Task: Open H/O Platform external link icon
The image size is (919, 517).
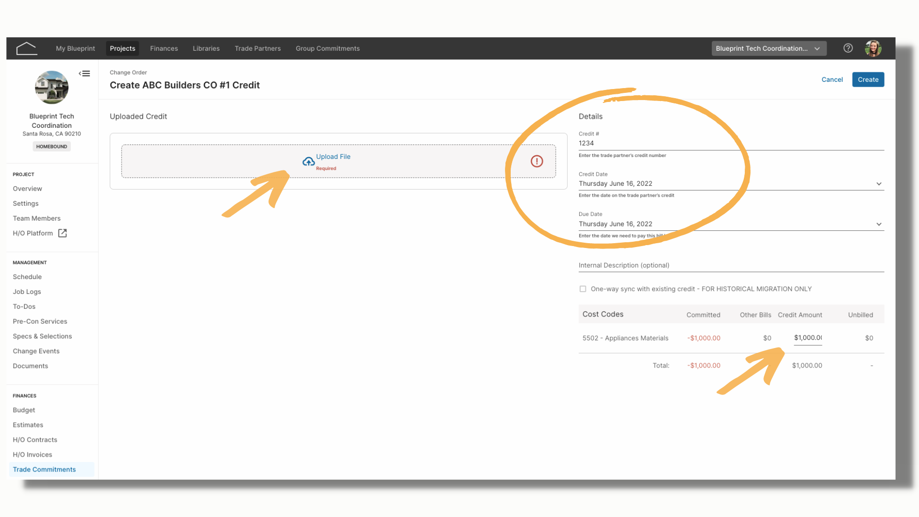Action: (x=62, y=233)
